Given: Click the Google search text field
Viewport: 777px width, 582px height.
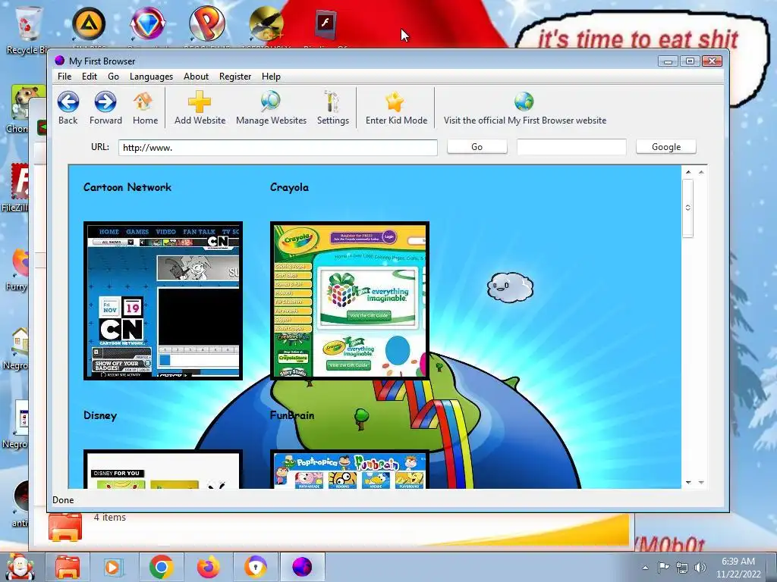Looking at the screenshot, I should 571,147.
